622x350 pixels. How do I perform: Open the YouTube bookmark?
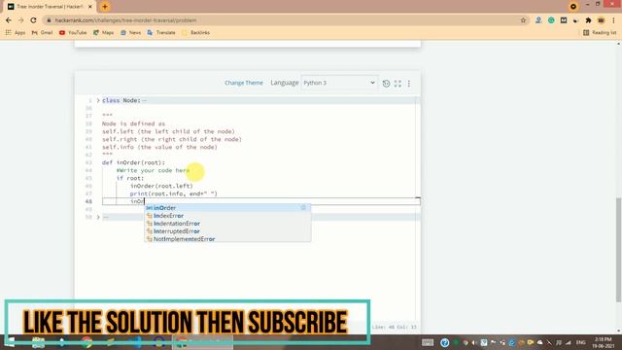(x=73, y=32)
